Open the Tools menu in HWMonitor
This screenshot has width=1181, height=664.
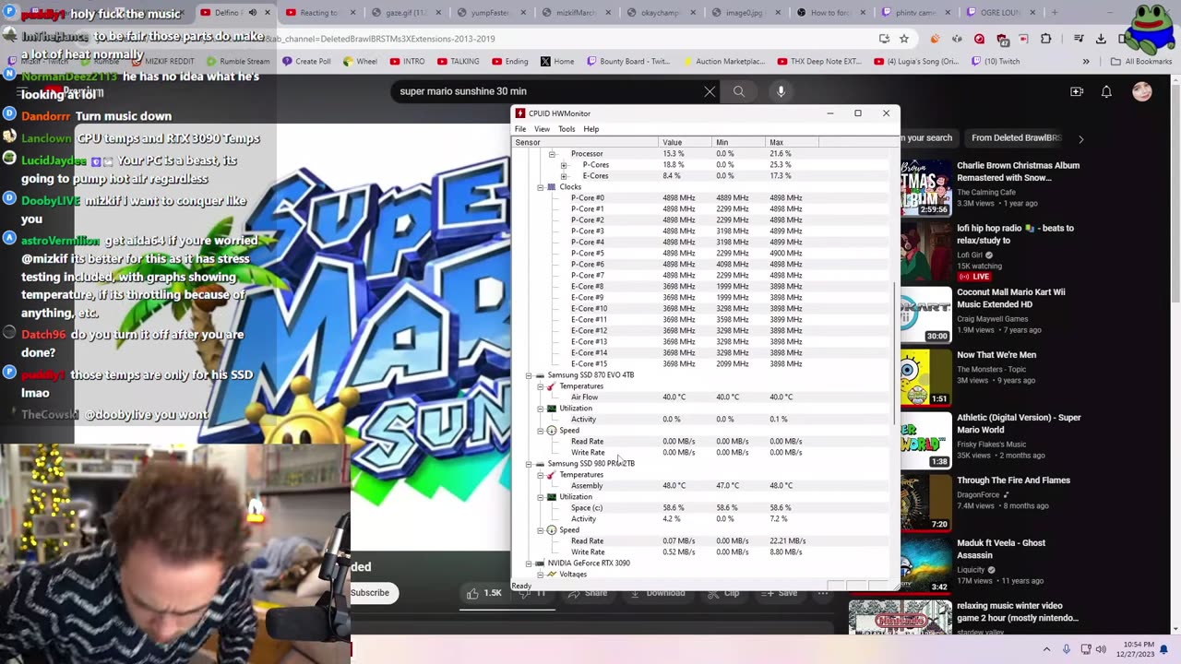(x=567, y=129)
